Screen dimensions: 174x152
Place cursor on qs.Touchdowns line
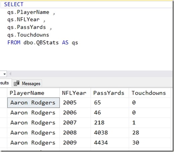(28, 35)
